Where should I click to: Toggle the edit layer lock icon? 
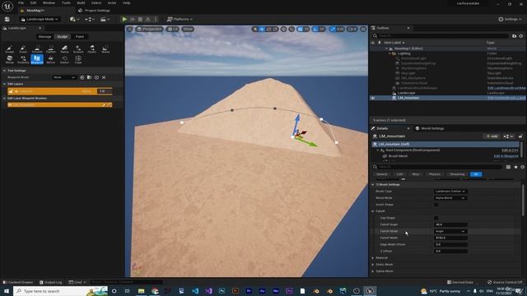tap(11, 91)
